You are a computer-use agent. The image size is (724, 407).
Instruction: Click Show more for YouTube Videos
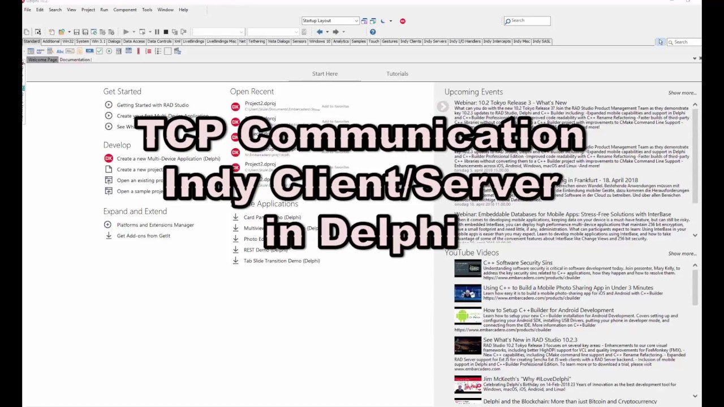(682, 254)
